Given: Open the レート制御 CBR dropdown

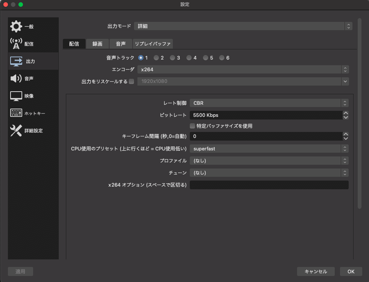Looking at the screenshot, I should tap(269, 103).
